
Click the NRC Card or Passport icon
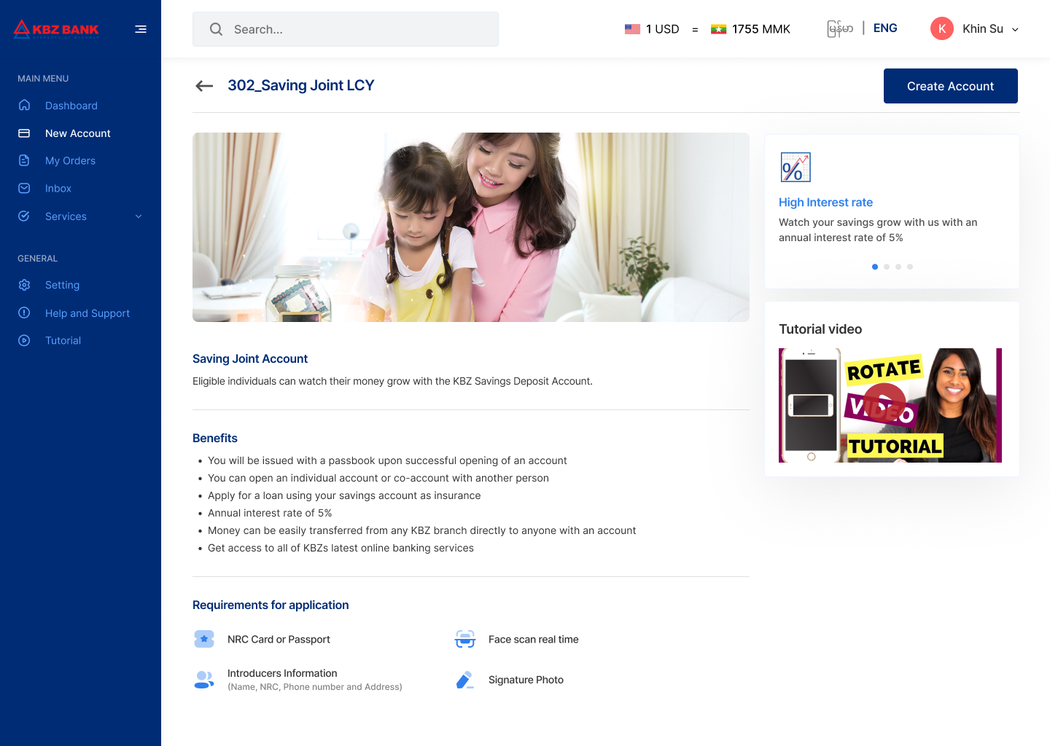204,639
